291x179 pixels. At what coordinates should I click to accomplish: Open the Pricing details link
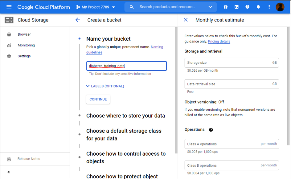tap(219, 41)
